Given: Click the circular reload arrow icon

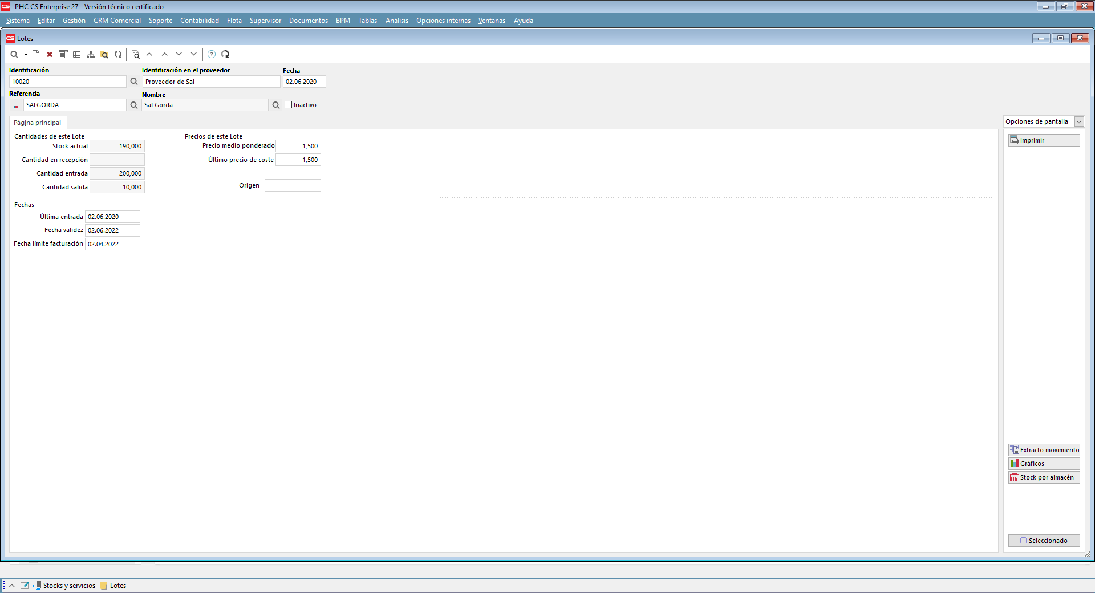Looking at the screenshot, I should 225,54.
